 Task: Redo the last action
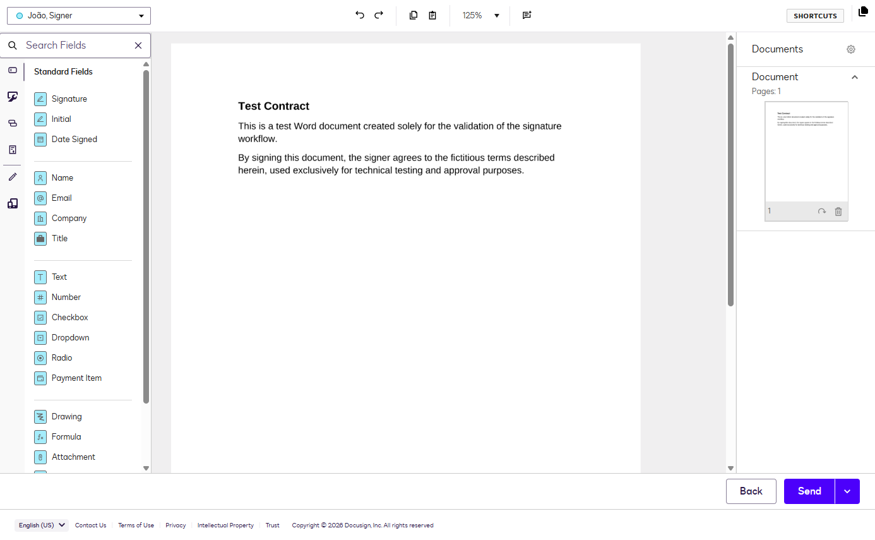pyautogui.click(x=379, y=15)
